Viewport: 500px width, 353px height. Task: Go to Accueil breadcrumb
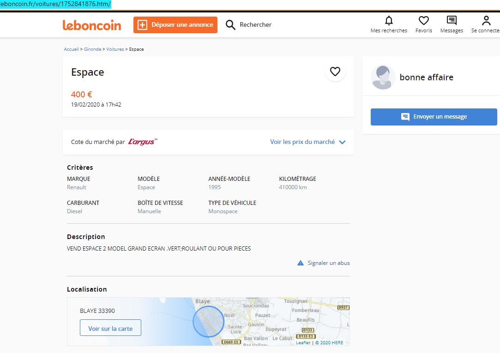coord(71,49)
